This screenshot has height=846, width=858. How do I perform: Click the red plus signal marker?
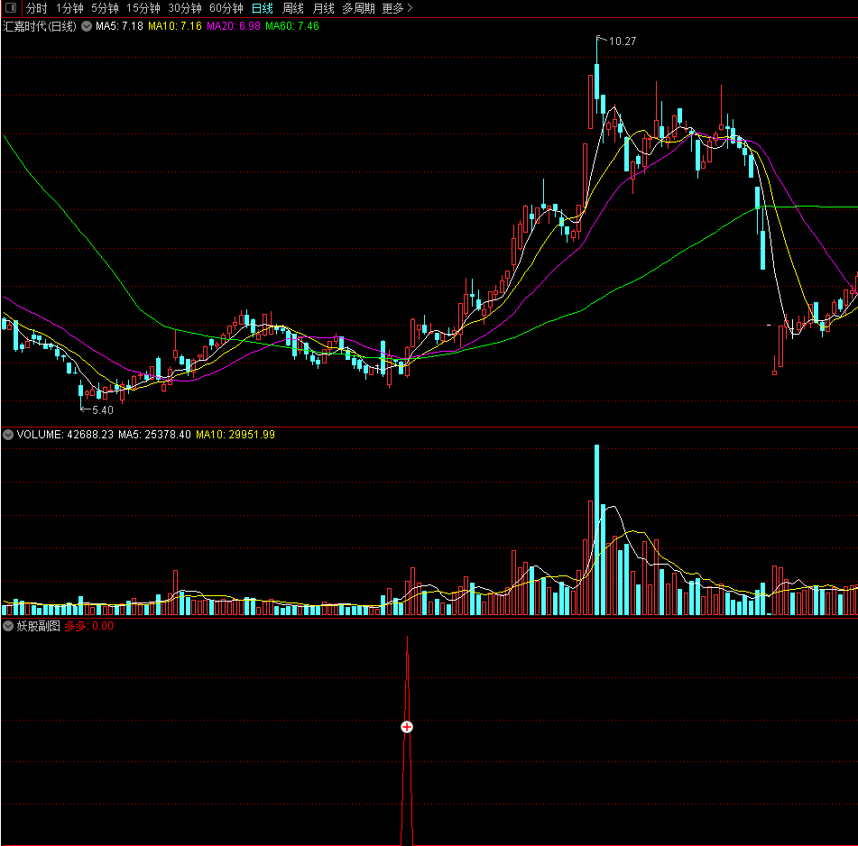coord(407,727)
